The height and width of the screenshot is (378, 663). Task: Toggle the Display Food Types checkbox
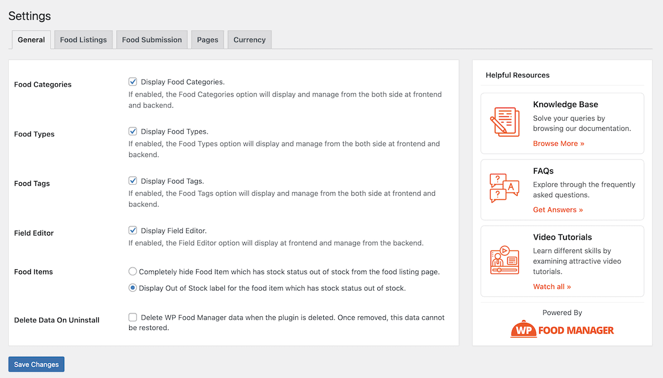click(x=133, y=131)
